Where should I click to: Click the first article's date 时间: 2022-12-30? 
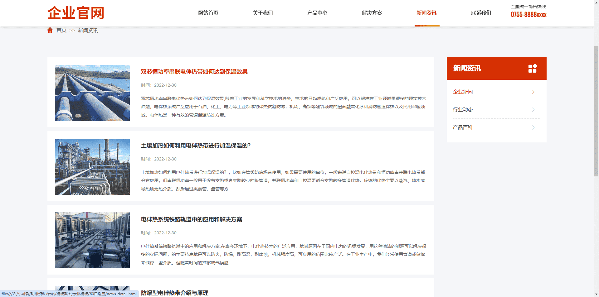158,85
